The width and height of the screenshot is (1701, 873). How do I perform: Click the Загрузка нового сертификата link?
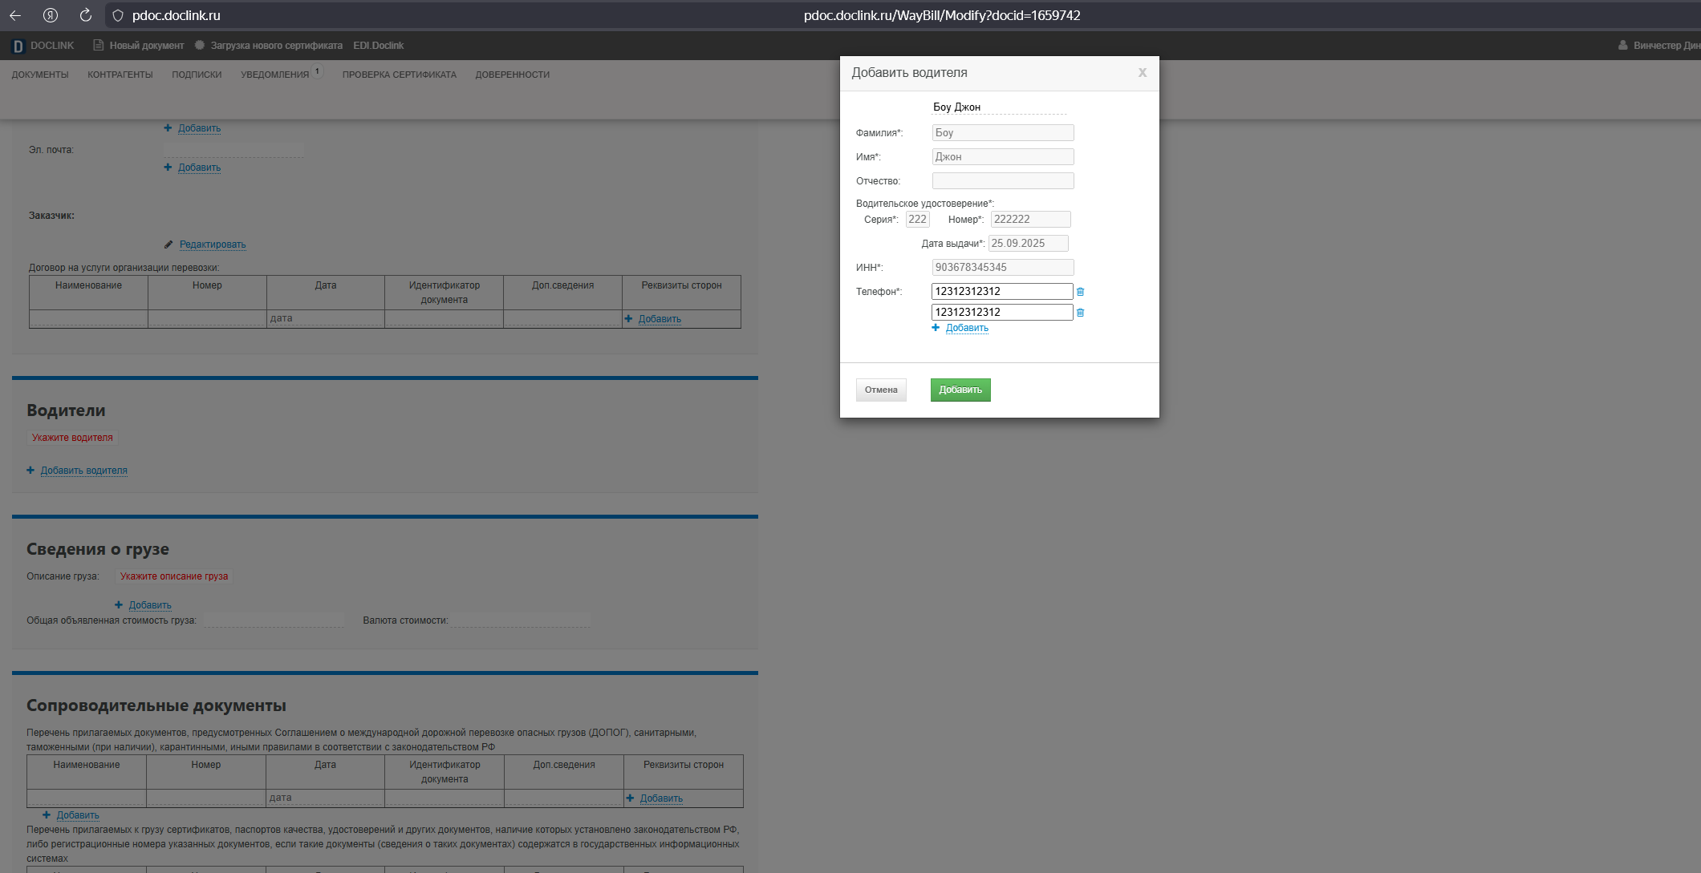pyautogui.click(x=276, y=46)
